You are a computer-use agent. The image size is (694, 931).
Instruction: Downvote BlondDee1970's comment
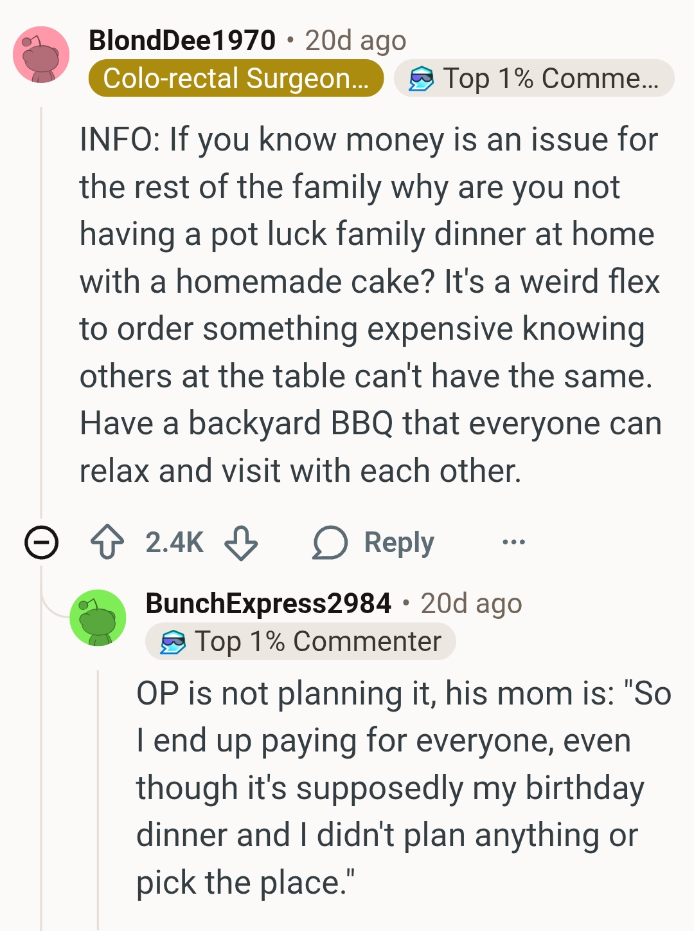(241, 542)
